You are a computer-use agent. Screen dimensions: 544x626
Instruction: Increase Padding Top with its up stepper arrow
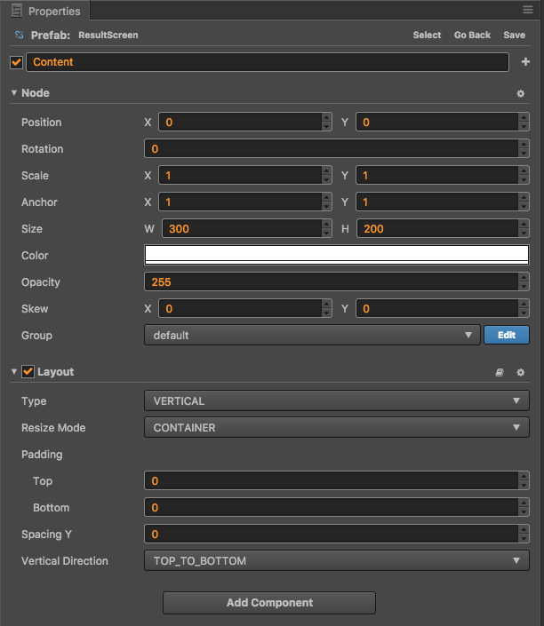point(524,476)
